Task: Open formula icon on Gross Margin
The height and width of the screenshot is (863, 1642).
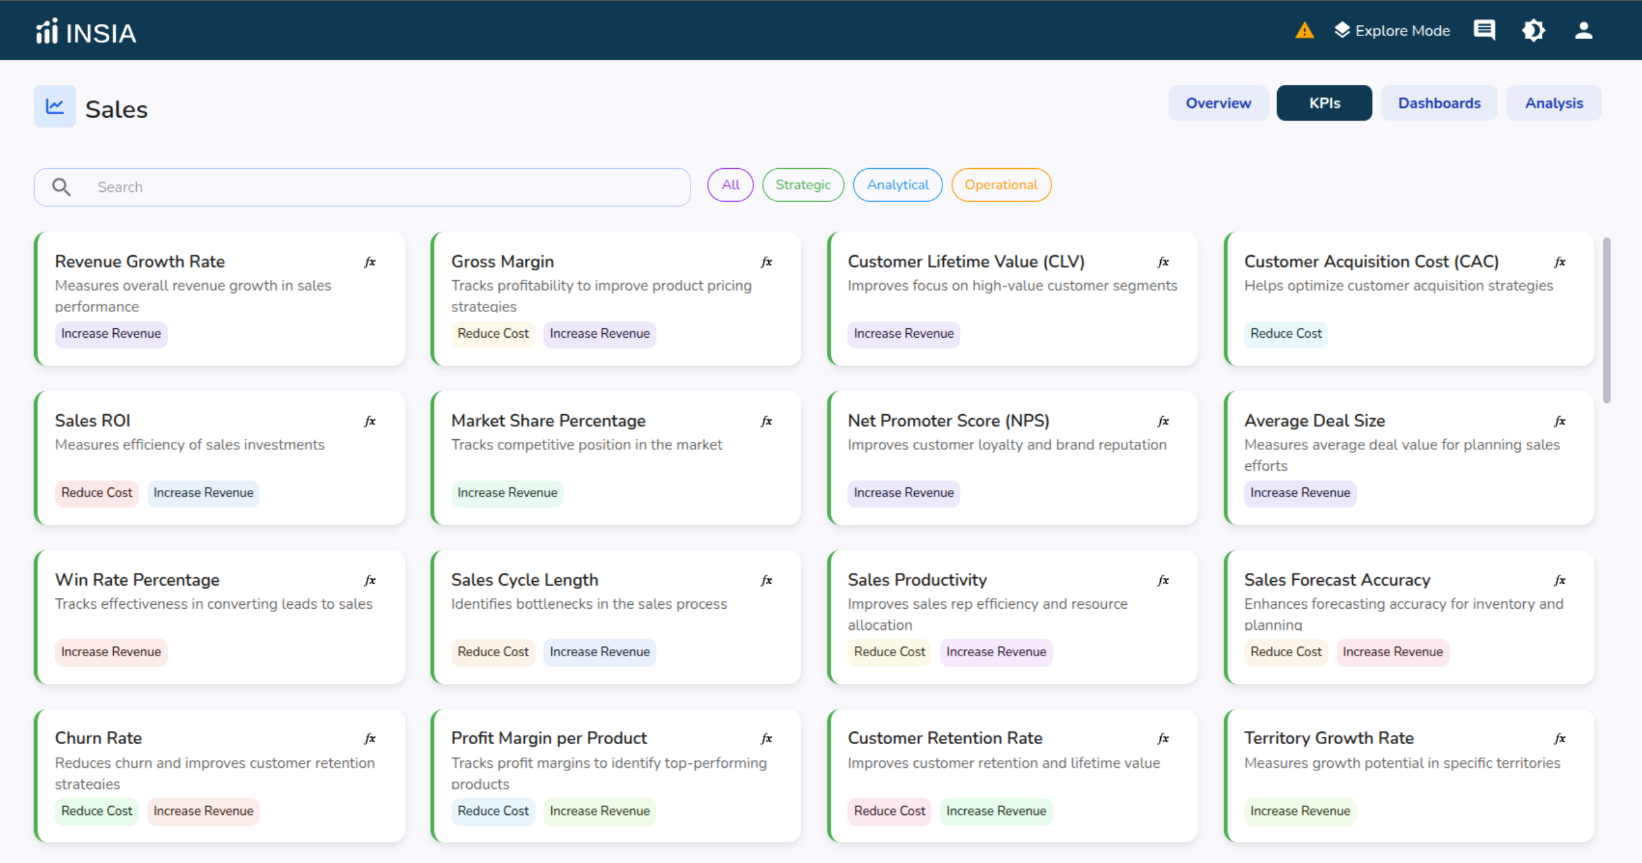Action: point(766,262)
